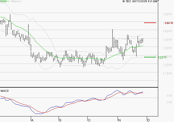Click the A month marker on time axis
This screenshot has height=122, width=174.
coord(32,120)
